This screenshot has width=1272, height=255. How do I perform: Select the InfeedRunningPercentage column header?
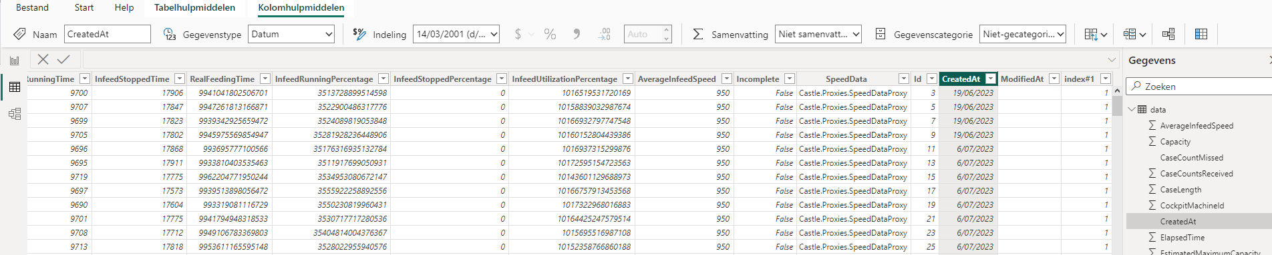324,79
